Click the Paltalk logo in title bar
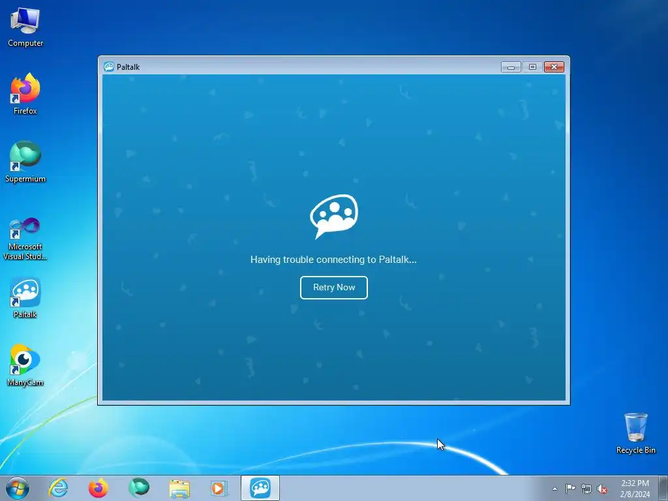The image size is (668, 501). [x=109, y=67]
